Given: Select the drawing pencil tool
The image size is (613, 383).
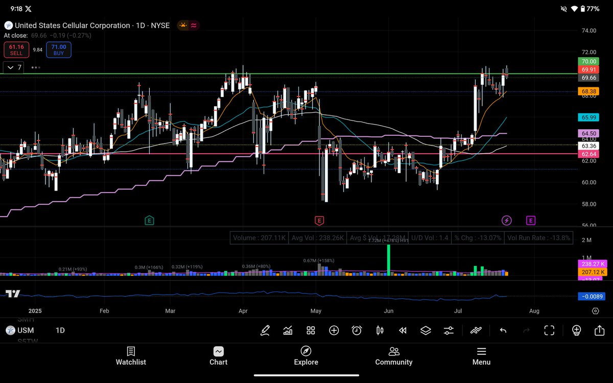Looking at the screenshot, I should point(265,330).
